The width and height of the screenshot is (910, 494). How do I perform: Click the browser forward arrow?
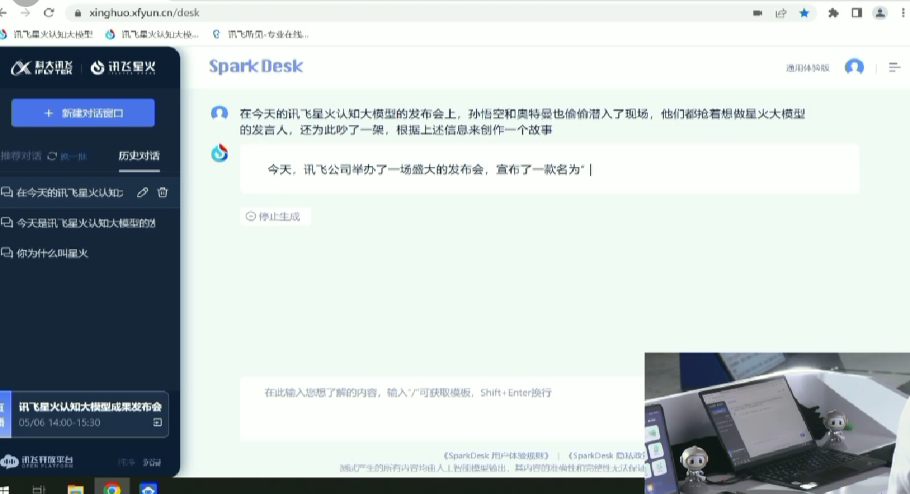pyautogui.click(x=25, y=13)
